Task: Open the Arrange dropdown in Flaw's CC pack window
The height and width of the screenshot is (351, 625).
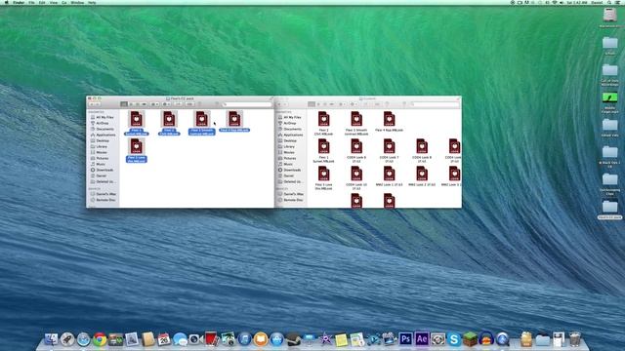Action: coord(154,104)
